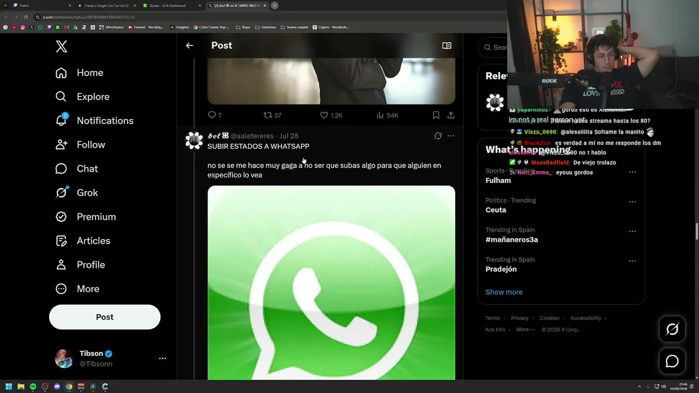Click the More circle icon in sidebar
The height and width of the screenshot is (393, 699).
(x=61, y=289)
